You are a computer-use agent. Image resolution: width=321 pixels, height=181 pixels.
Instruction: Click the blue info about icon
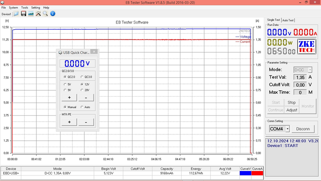pos(53,14)
